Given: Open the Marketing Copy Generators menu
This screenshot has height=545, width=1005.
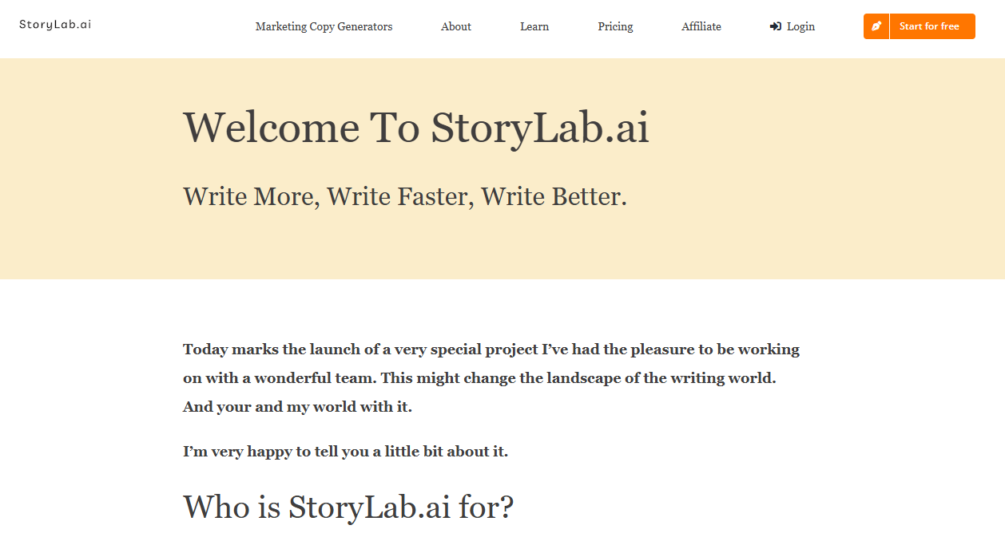Looking at the screenshot, I should (x=324, y=26).
